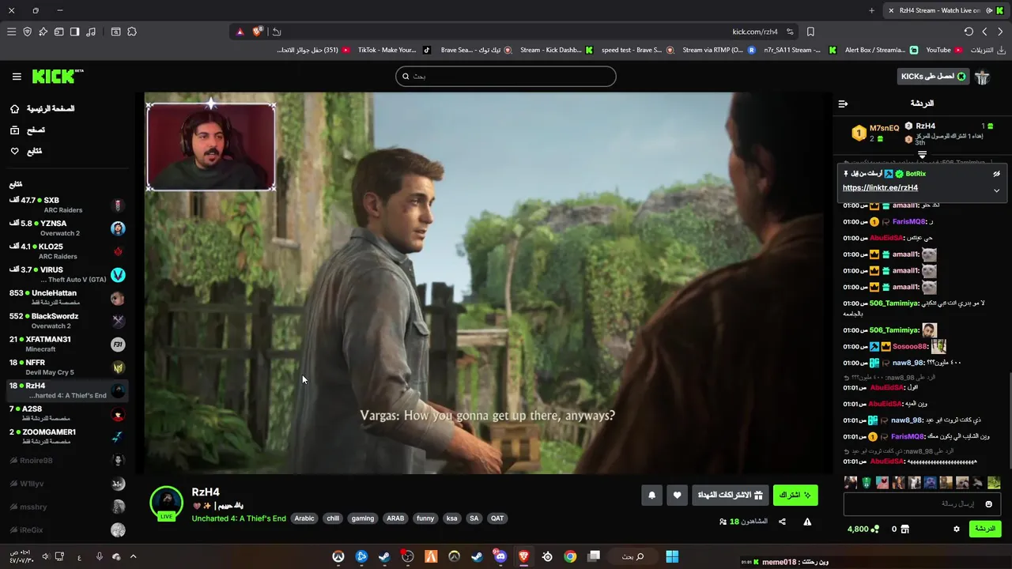Click the share page arrow icon
The image size is (1012, 569).
[277, 32]
